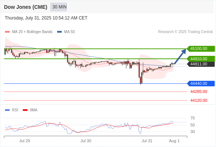
Task: Open the Research © 2025 Trading Central link
Action: (x=185, y=32)
